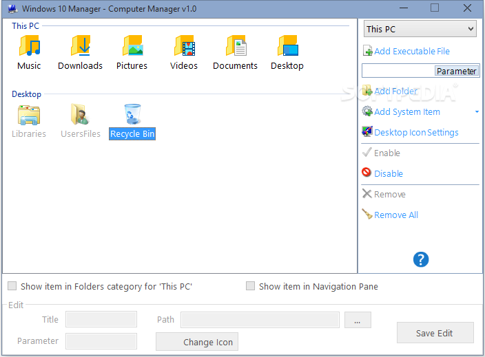Viewport: 485px width, 357px height.
Task: Click the parameter input next to Parameter button
Action: pos(398,71)
